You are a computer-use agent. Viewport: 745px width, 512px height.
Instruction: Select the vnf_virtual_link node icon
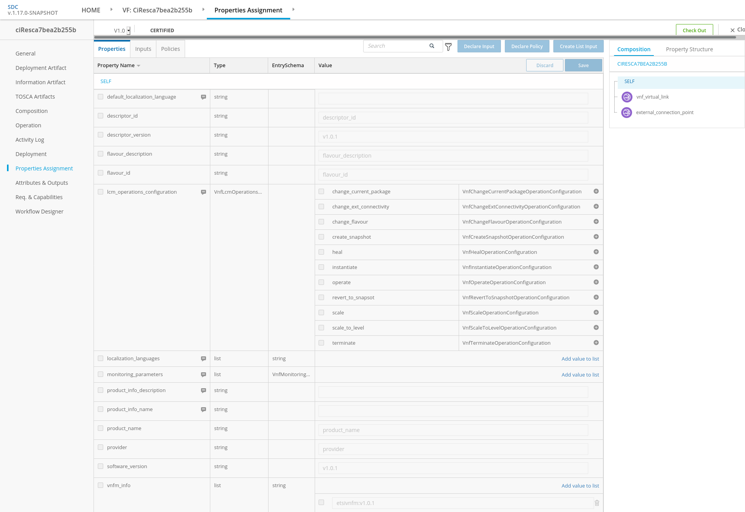627,97
